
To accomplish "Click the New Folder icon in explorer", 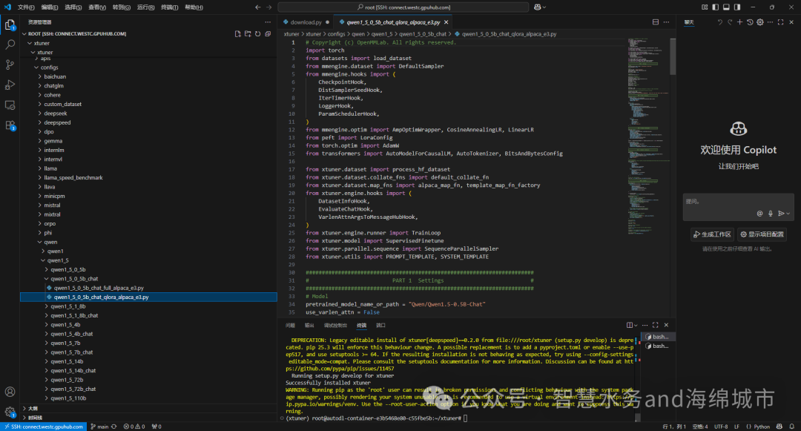I will pyautogui.click(x=248, y=33).
